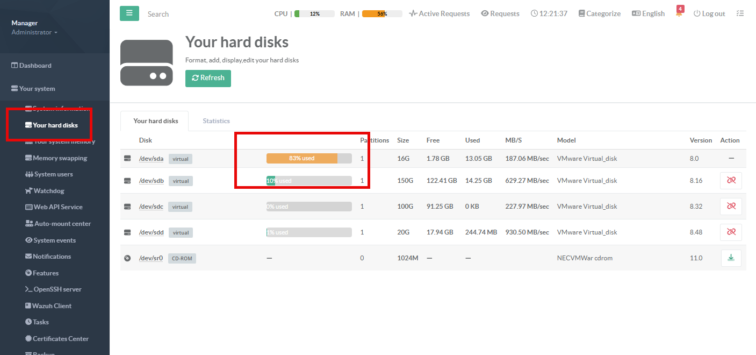Click the unlink icon for /dev/sdb
The height and width of the screenshot is (355, 756).
coord(731,181)
